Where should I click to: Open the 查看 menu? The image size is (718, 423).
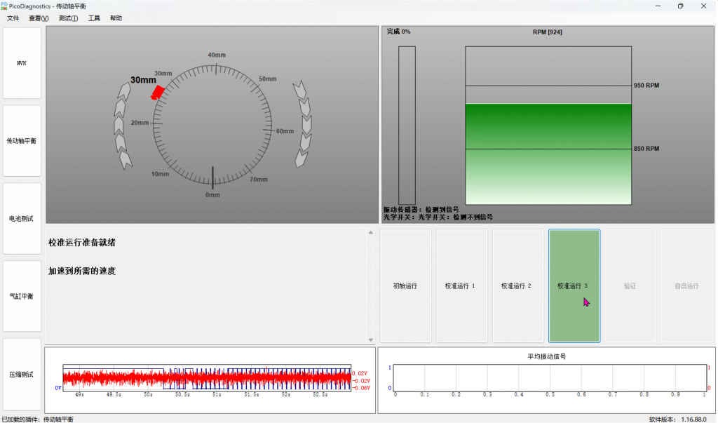[39, 18]
